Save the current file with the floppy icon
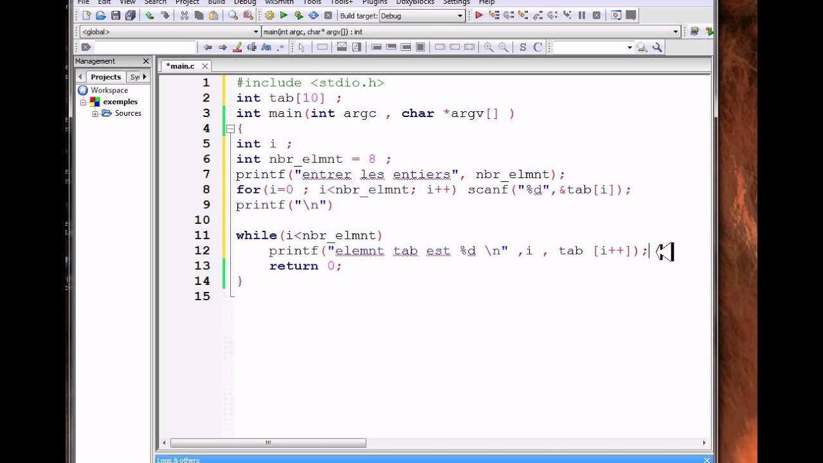Screen dimensions: 823x463 pos(116,15)
